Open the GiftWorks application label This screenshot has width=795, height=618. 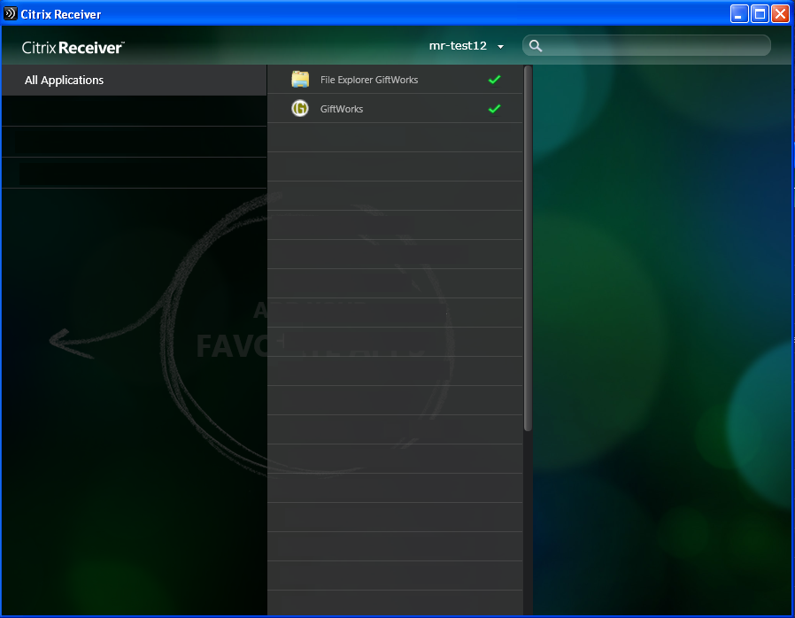[342, 109]
